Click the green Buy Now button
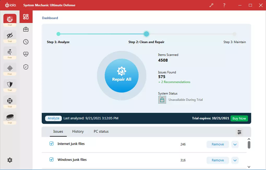The height and width of the screenshot is (170, 266). 239,118
